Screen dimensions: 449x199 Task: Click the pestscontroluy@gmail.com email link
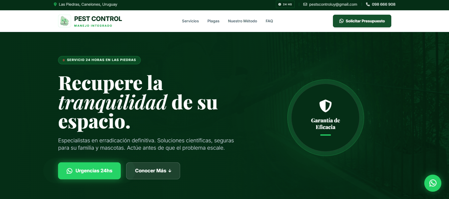click(x=333, y=4)
